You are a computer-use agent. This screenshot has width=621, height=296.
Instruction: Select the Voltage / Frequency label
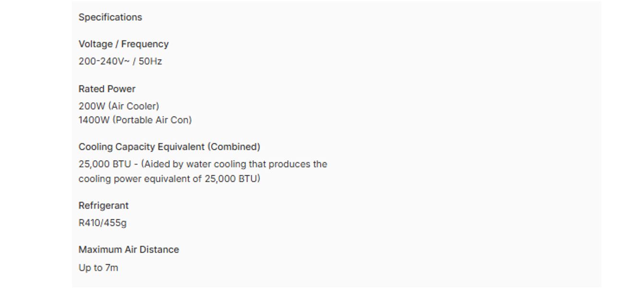click(124, 44)
